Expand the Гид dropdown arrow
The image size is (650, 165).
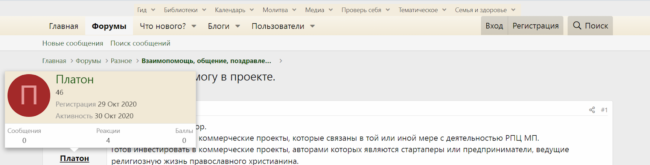click(x=153, y=10)
